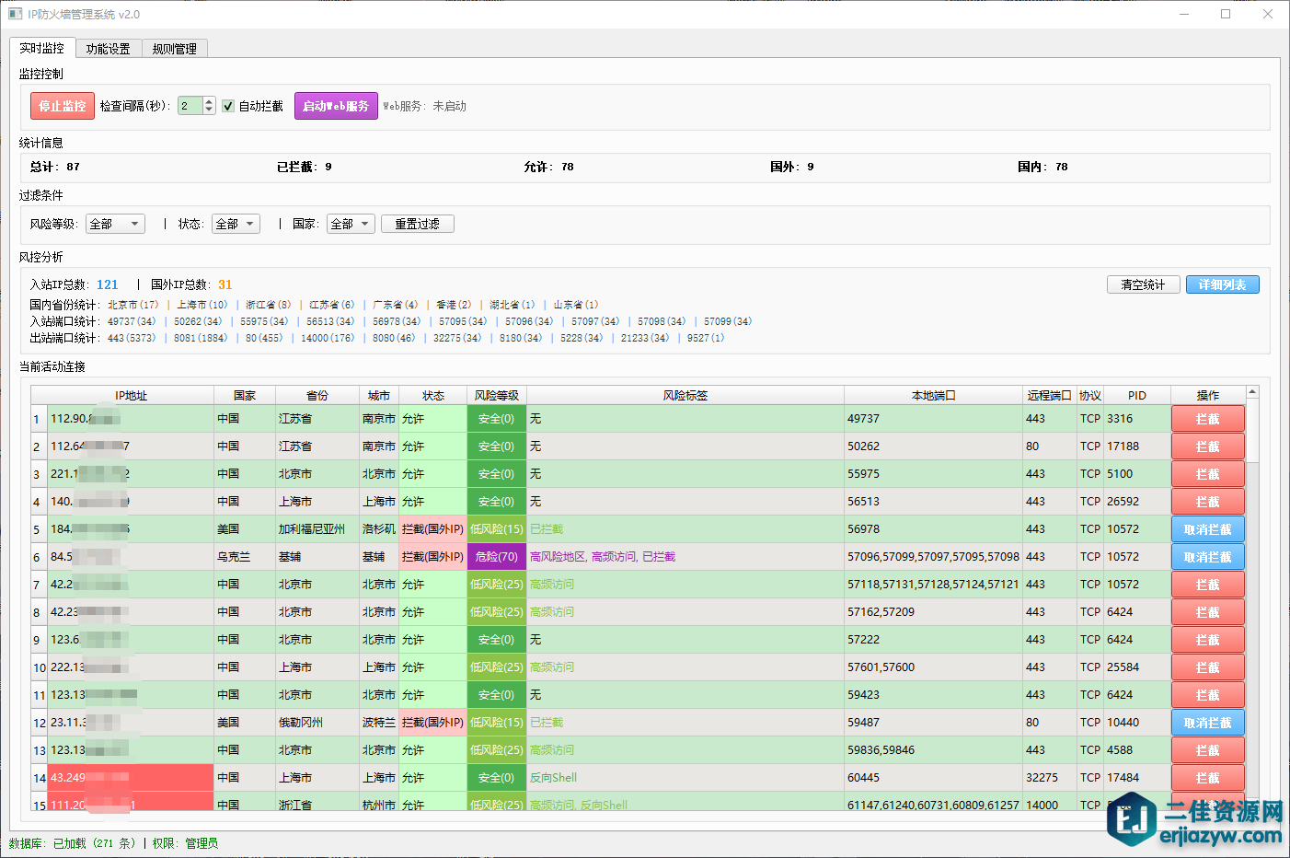Click the 数据库: 已加载 status text

point(73,843)
